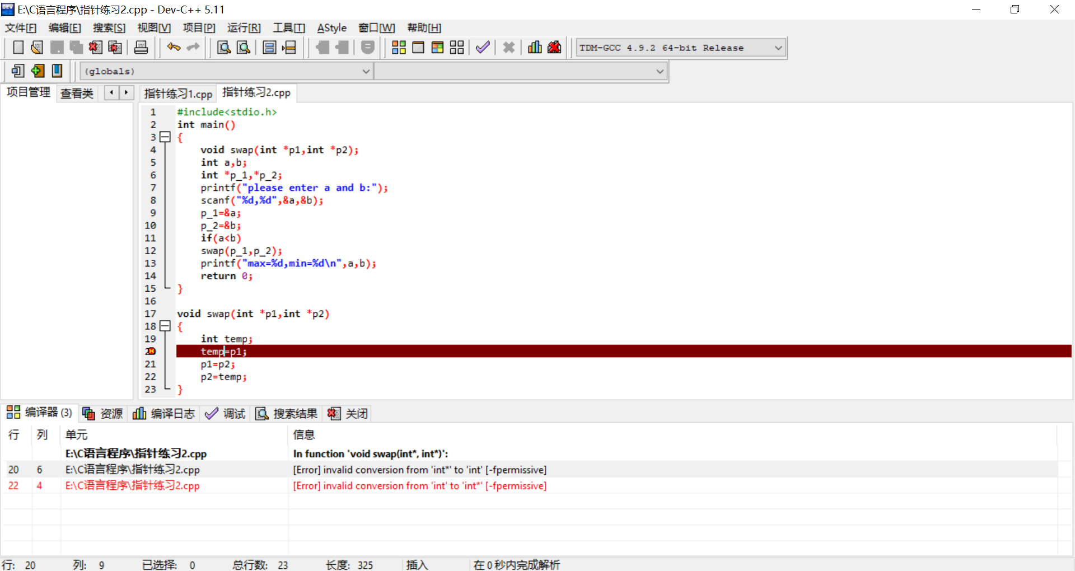Screen dimensions: 1075x571
Task: Open the 窗口[W] menu
Action: pyautogui.click(x=377, y=28)
